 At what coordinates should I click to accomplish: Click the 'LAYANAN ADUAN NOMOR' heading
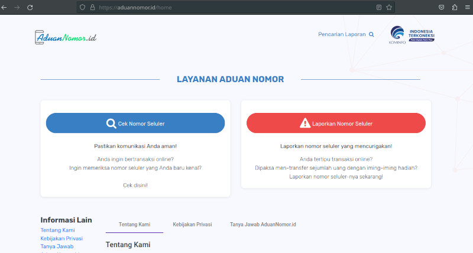pos(230,79)
